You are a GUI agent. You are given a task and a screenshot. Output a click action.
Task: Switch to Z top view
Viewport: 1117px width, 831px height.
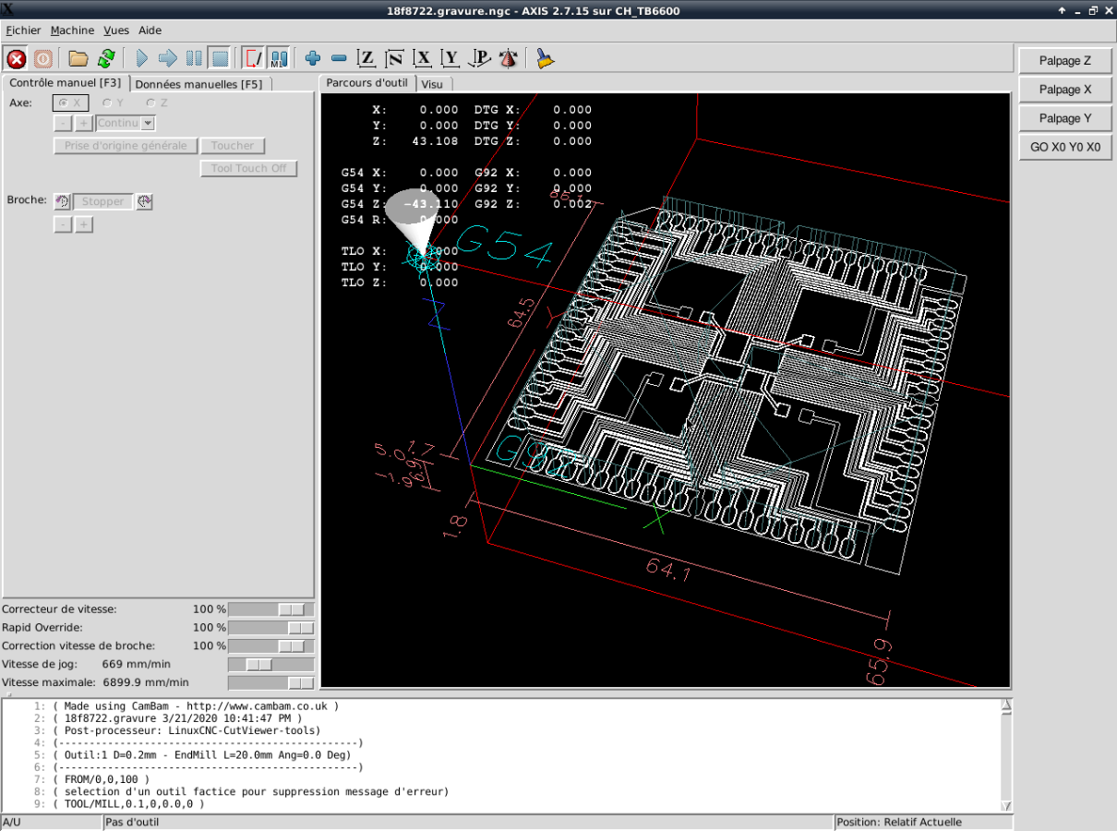click(x=366, y=59)
